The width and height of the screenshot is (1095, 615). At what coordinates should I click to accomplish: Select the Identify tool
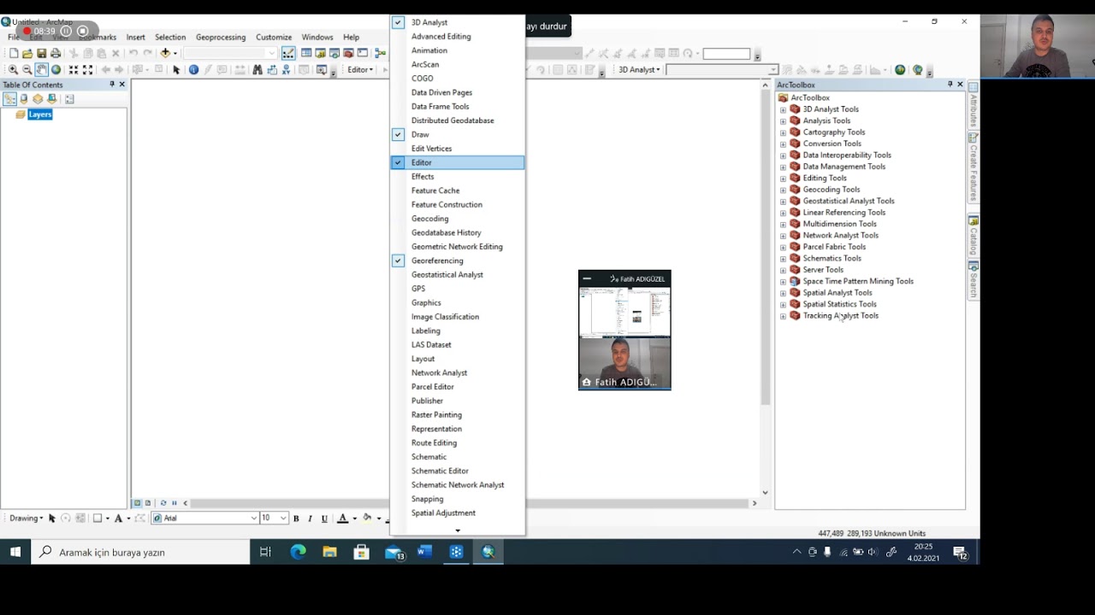193,70
